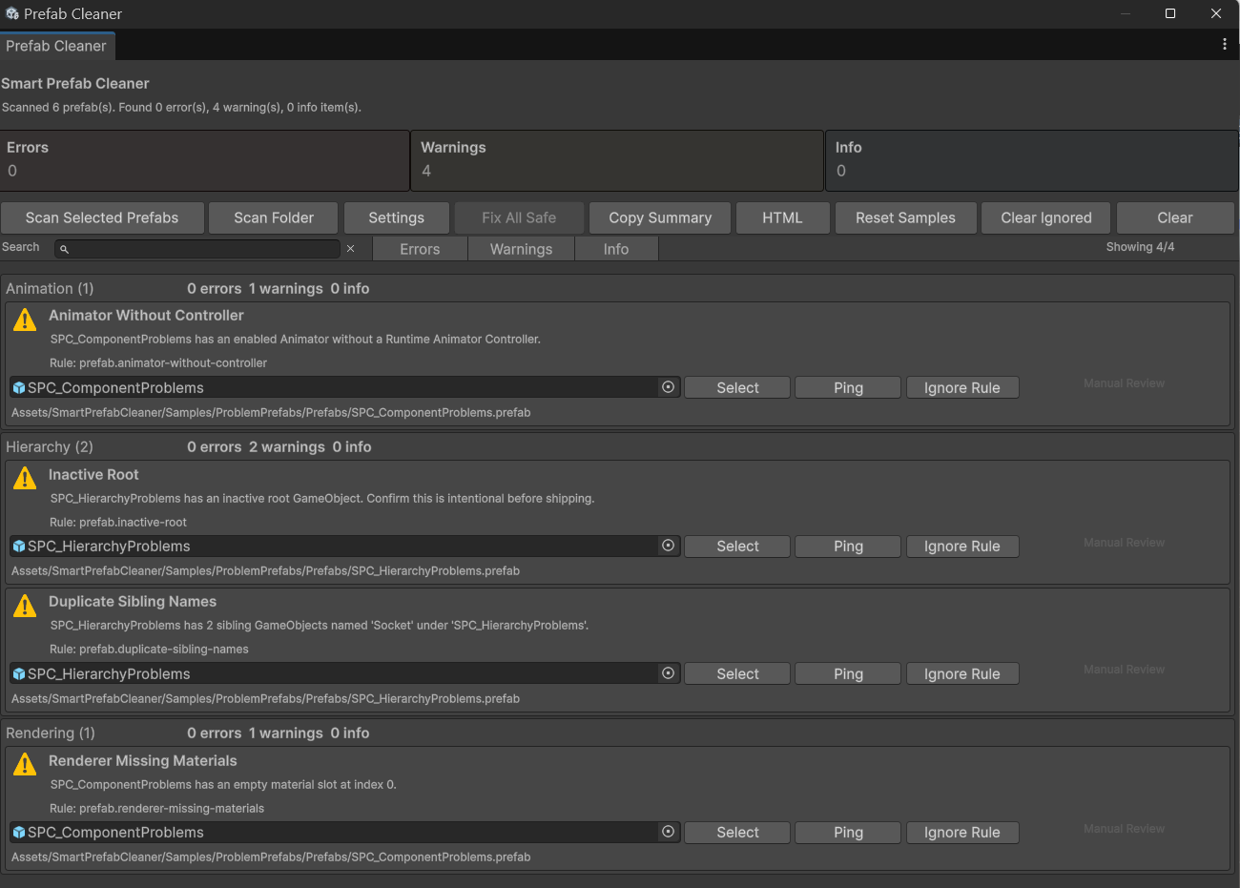Toggle the Info filter
This screenshot has width=1240, height=888.
click(616, 249)
